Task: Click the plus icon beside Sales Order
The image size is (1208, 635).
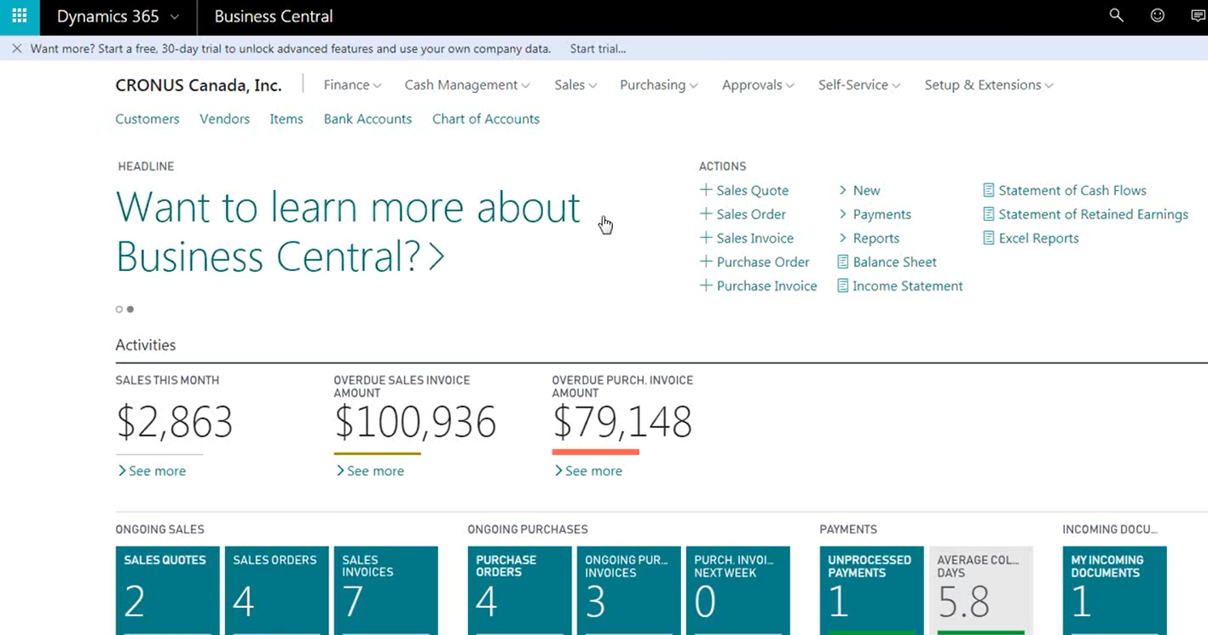Action: pyautogui.click(x=705, y=214)
